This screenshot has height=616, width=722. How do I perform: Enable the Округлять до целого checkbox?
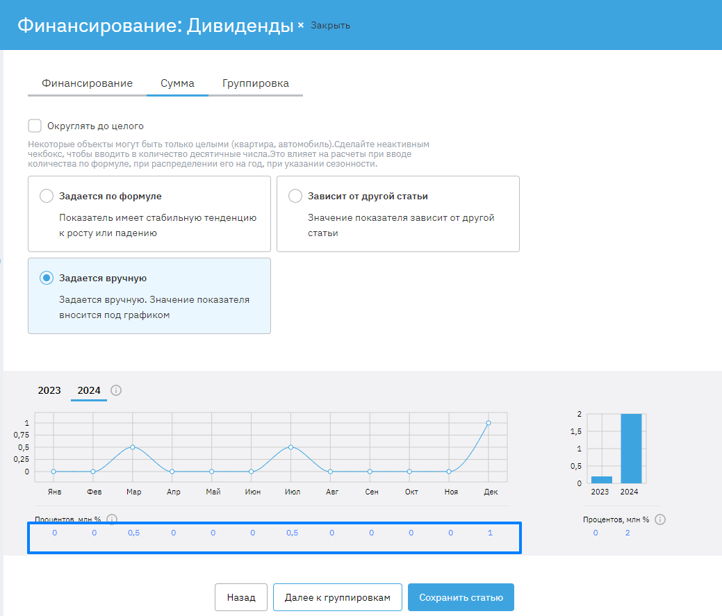[35, 126]
